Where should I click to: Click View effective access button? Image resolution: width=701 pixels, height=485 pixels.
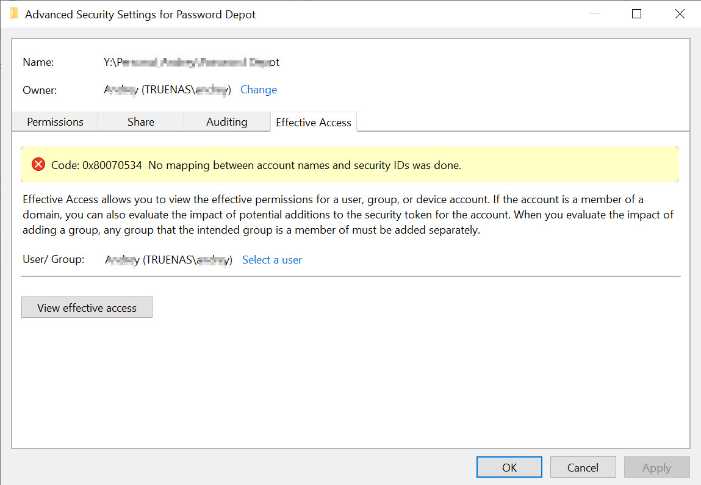click(87, 307)
